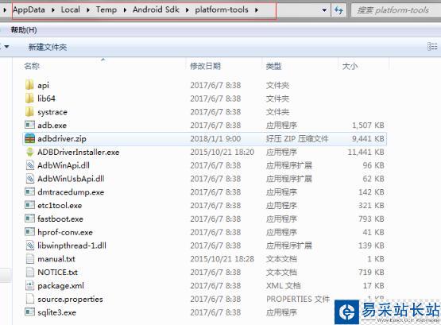
Task: Select the adb.exe file name
Action: click(x=52, y=125)
